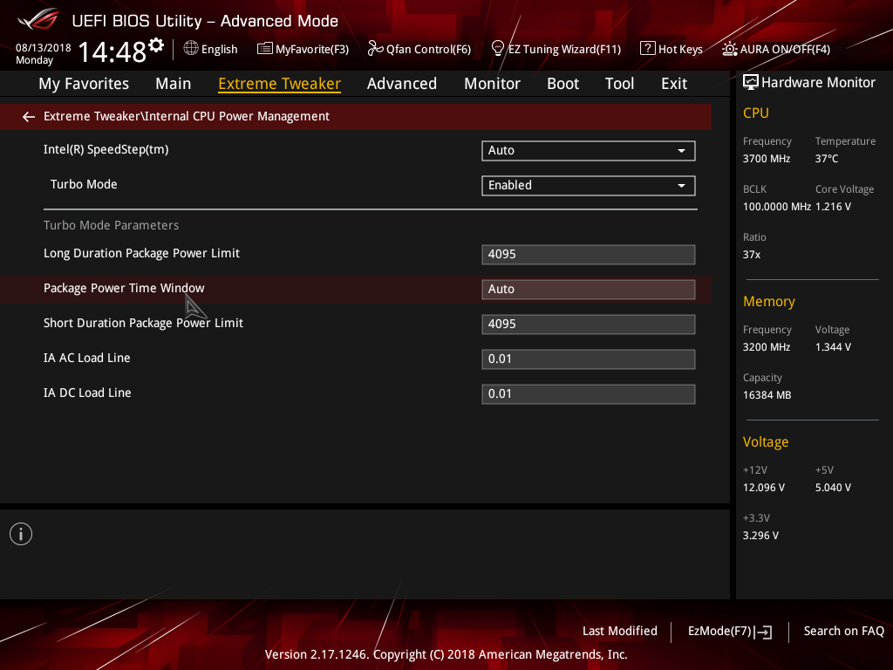
Task: Select Package Power Time Window label
Action: pos(124,288)
